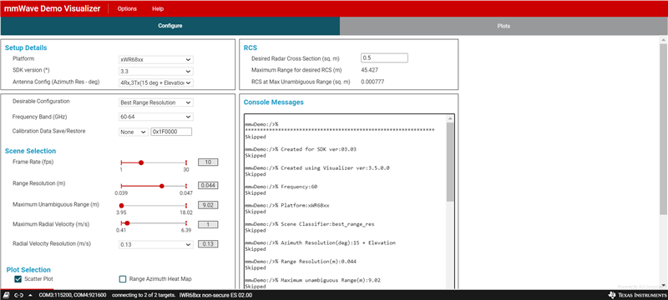Click the Radial Velocity Resolution value box
Image resolution: width=668 pixels, height=300 pixels.
click(x=208, y=244)
